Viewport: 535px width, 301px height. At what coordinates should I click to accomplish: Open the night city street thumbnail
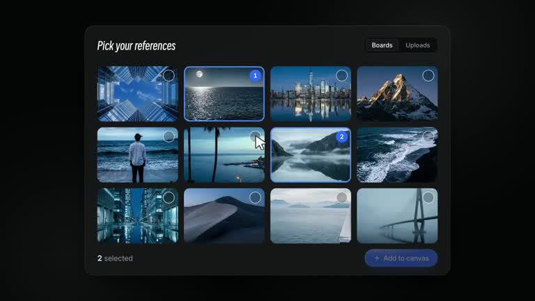tap(137, 216)
